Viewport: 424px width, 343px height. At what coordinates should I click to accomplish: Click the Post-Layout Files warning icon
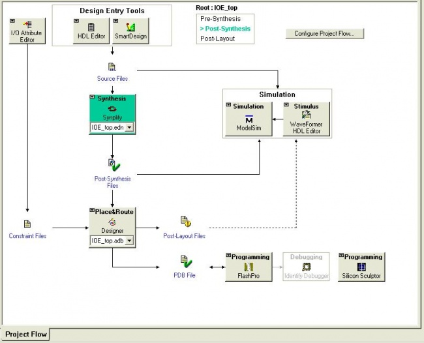(185, 221)
